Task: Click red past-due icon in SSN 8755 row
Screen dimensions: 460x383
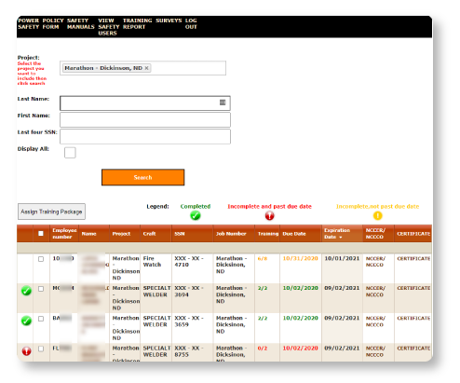Action: pos(27,351)
